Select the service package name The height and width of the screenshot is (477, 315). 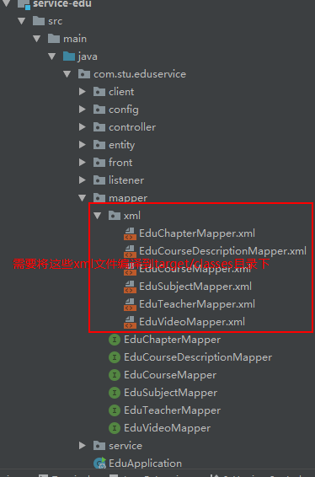tap(125, 445)
